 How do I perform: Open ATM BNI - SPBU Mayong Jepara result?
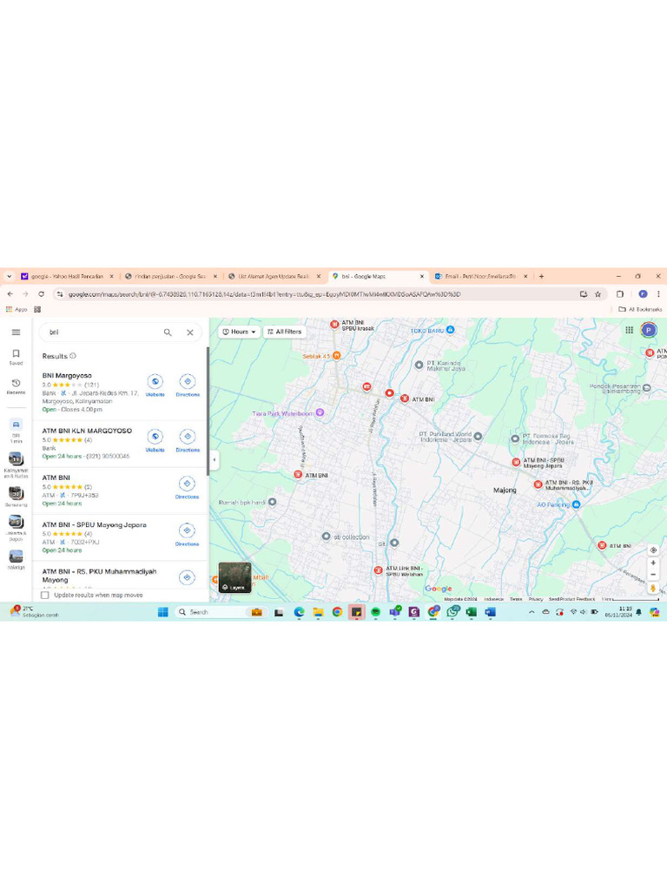pos(94,525)
